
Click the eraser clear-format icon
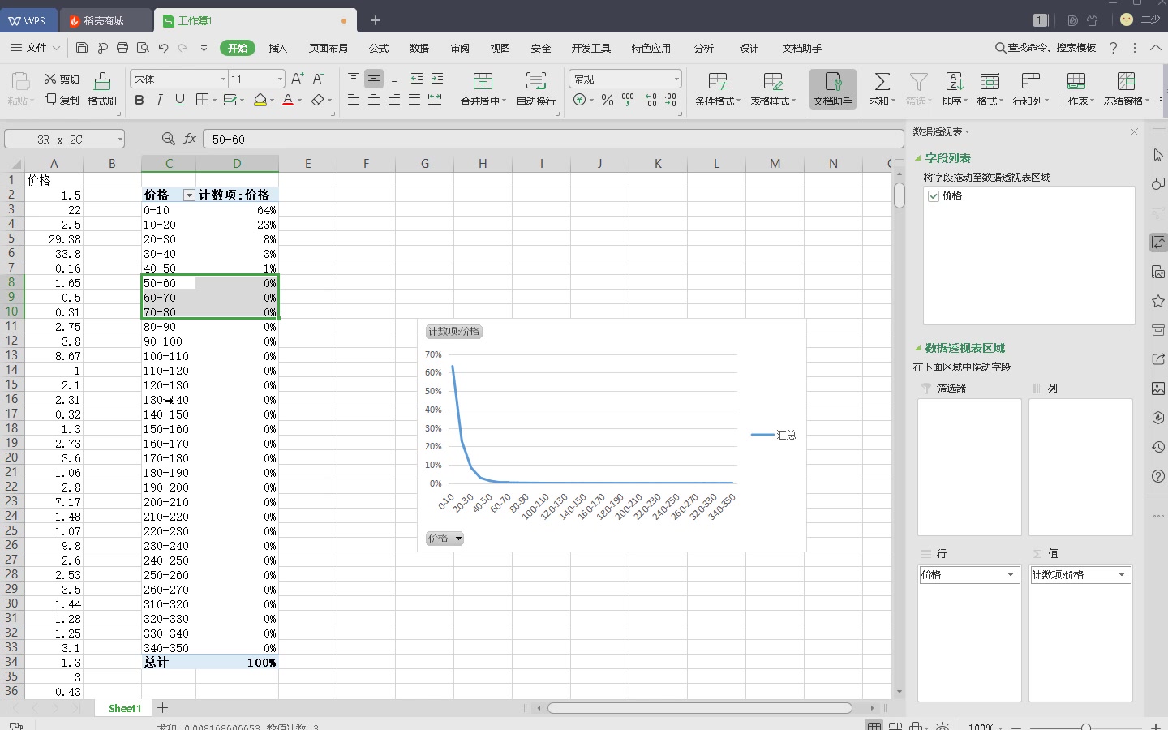(x=318, y=100)
